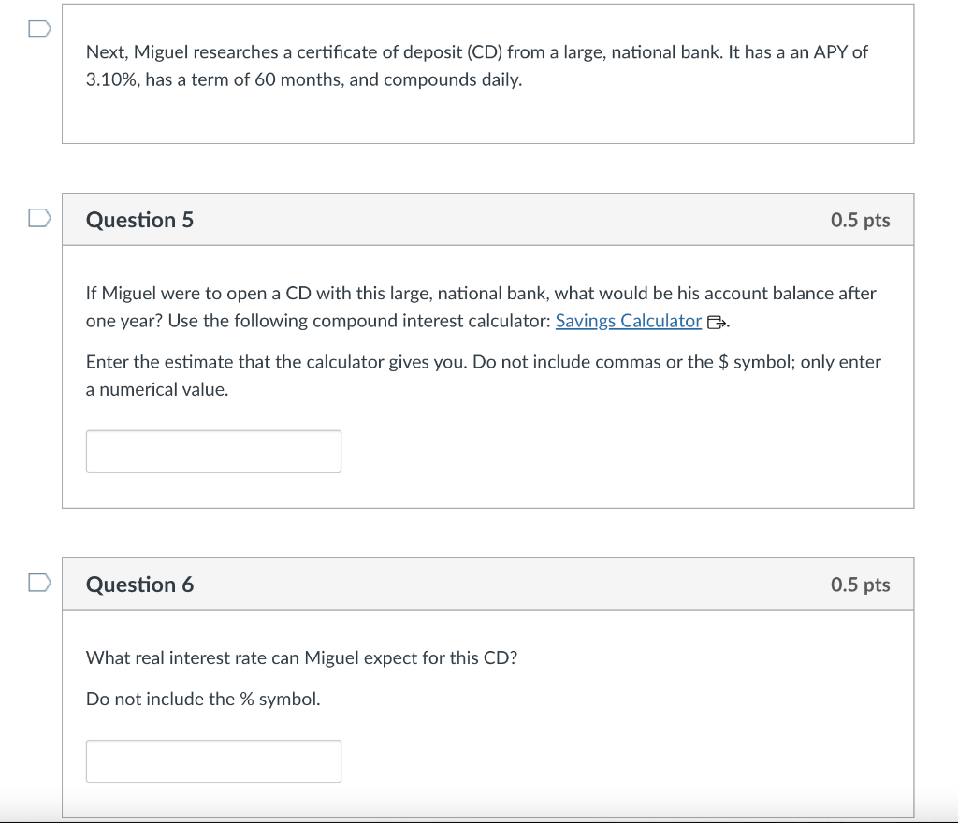Screen dimensions: 958x823
Task: Toggle the bookmark marker next to Question 6
Action: (x=38, y=582)
